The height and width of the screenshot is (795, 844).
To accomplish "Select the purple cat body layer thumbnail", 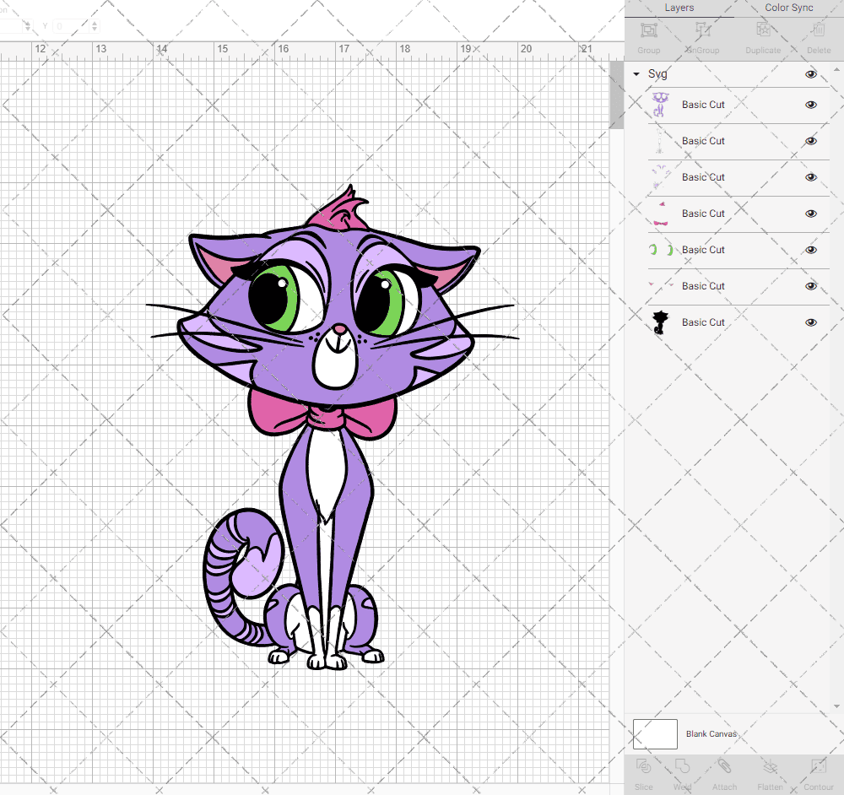I will pos(661,105).
